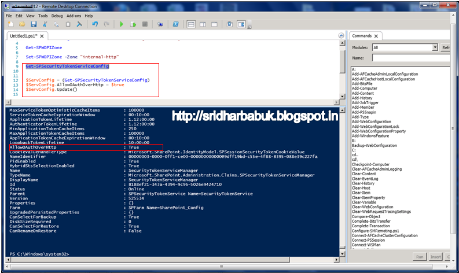This screenshot has width=459, height=273.
Task: Cut selection using scissors icon
Action: (x=45, y=24)
